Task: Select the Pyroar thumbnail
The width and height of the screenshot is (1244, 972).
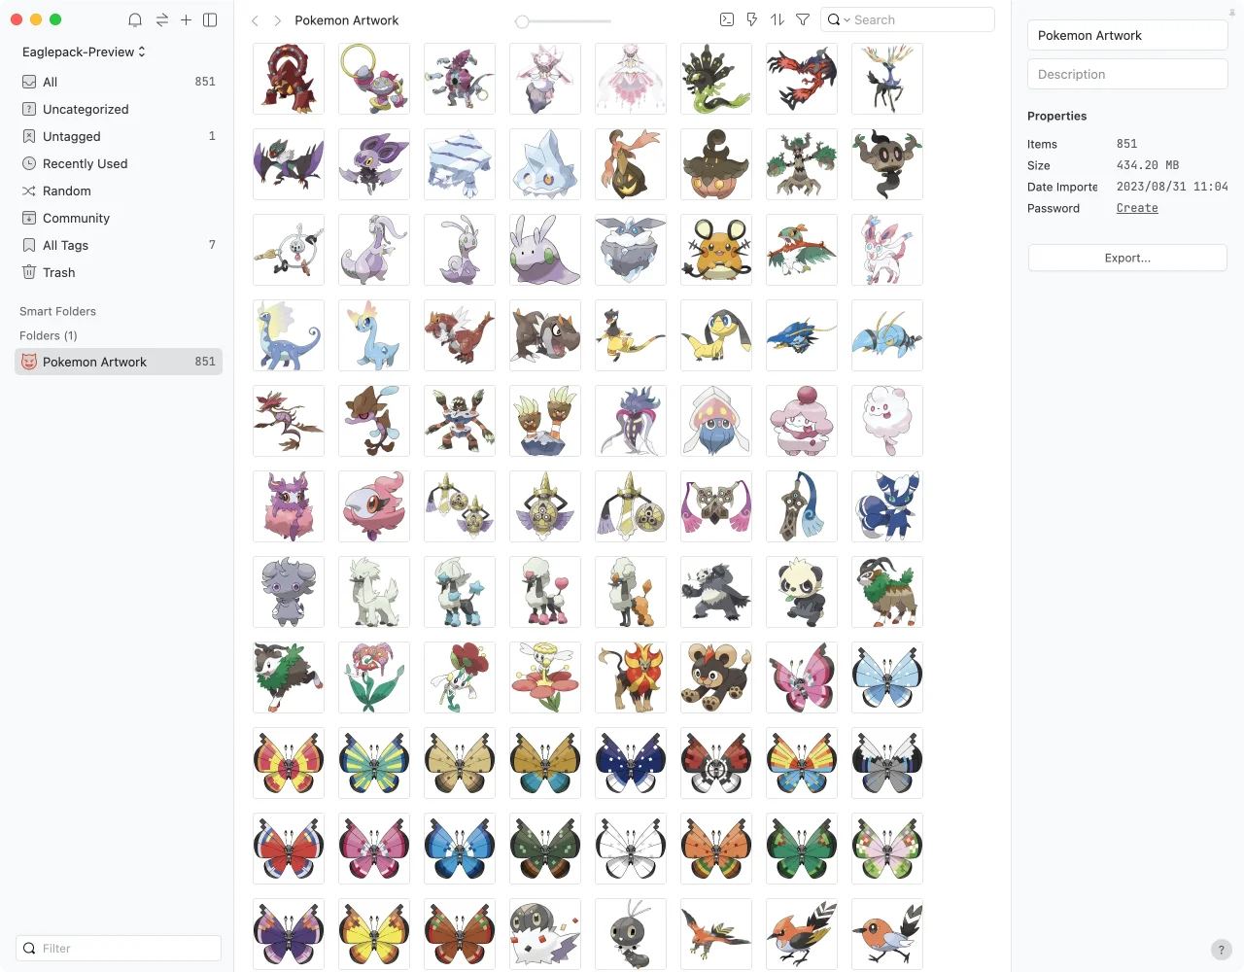Action: click(631, 677)
